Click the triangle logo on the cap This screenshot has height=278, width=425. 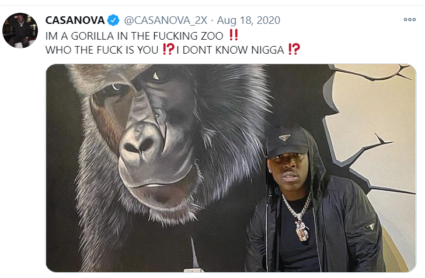[x=284, y=138]
